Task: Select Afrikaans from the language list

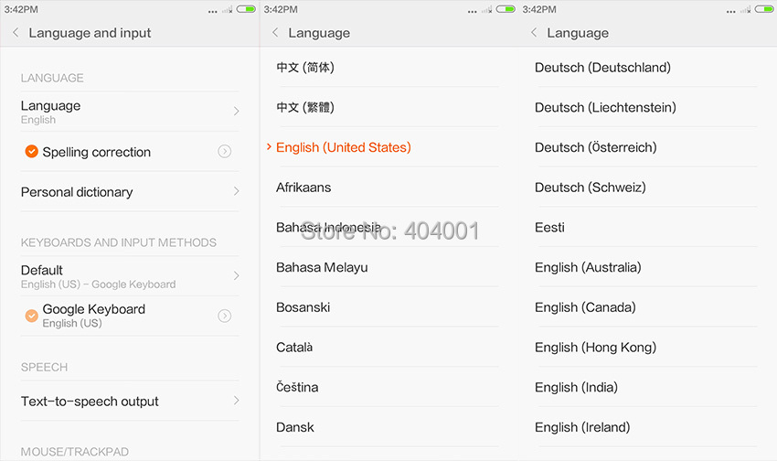Action: click(x=303, y=188)
